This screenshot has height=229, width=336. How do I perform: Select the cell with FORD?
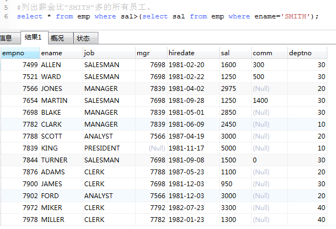pyautogui.click(x=61, y=196)
